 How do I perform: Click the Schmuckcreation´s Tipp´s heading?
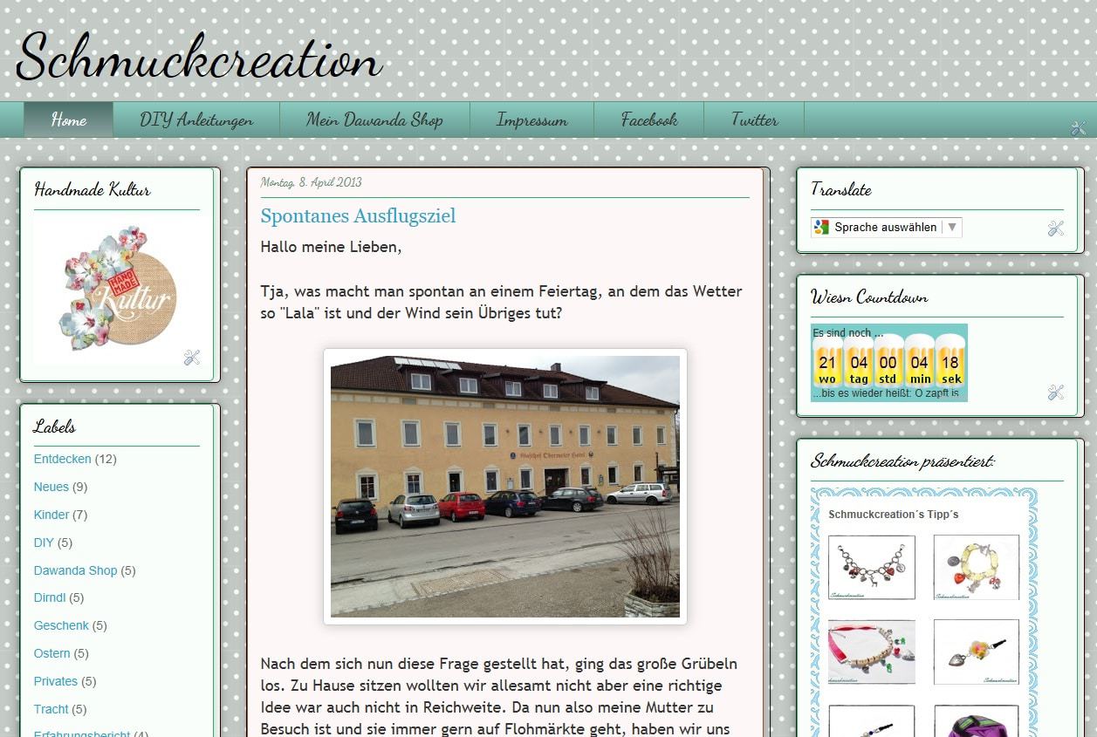[x=894, y=515]
